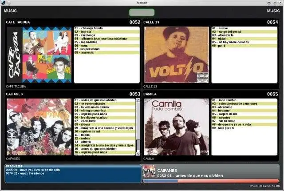Click album number 0054
The width and height of the screenshot is (284, 191).
coord(272,22)
